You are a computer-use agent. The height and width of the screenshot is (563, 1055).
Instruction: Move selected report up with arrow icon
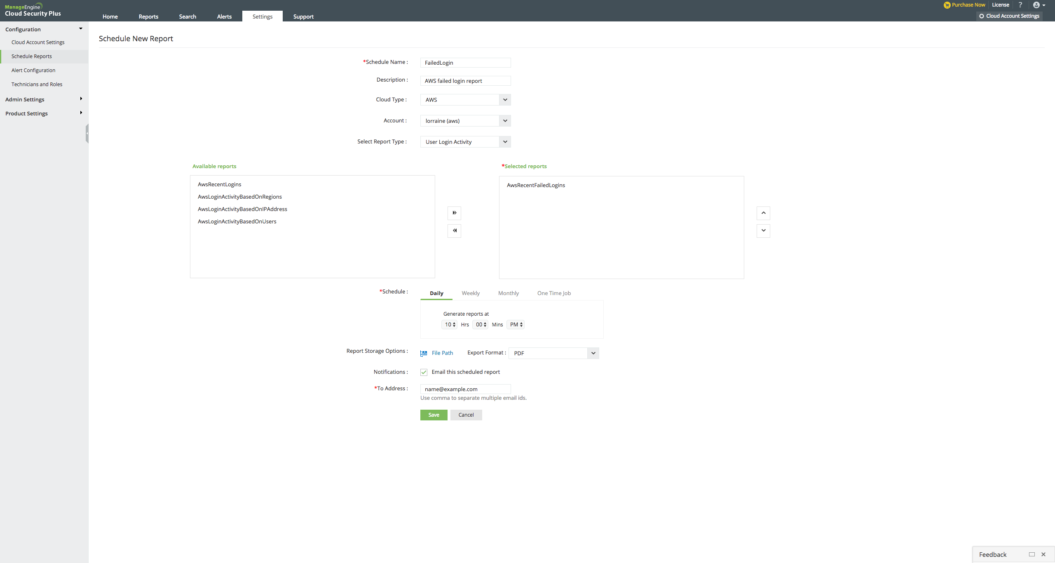(763, 213)
